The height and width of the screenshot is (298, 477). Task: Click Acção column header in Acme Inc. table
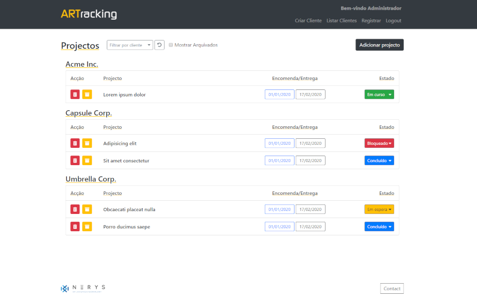tap(77, 79)
